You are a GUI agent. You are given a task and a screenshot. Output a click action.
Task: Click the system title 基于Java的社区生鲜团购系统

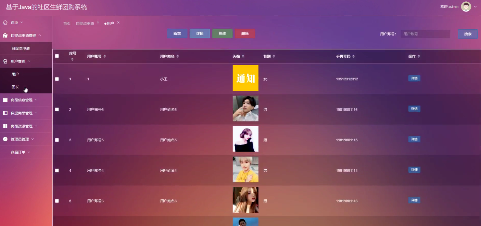click(47, 7)
